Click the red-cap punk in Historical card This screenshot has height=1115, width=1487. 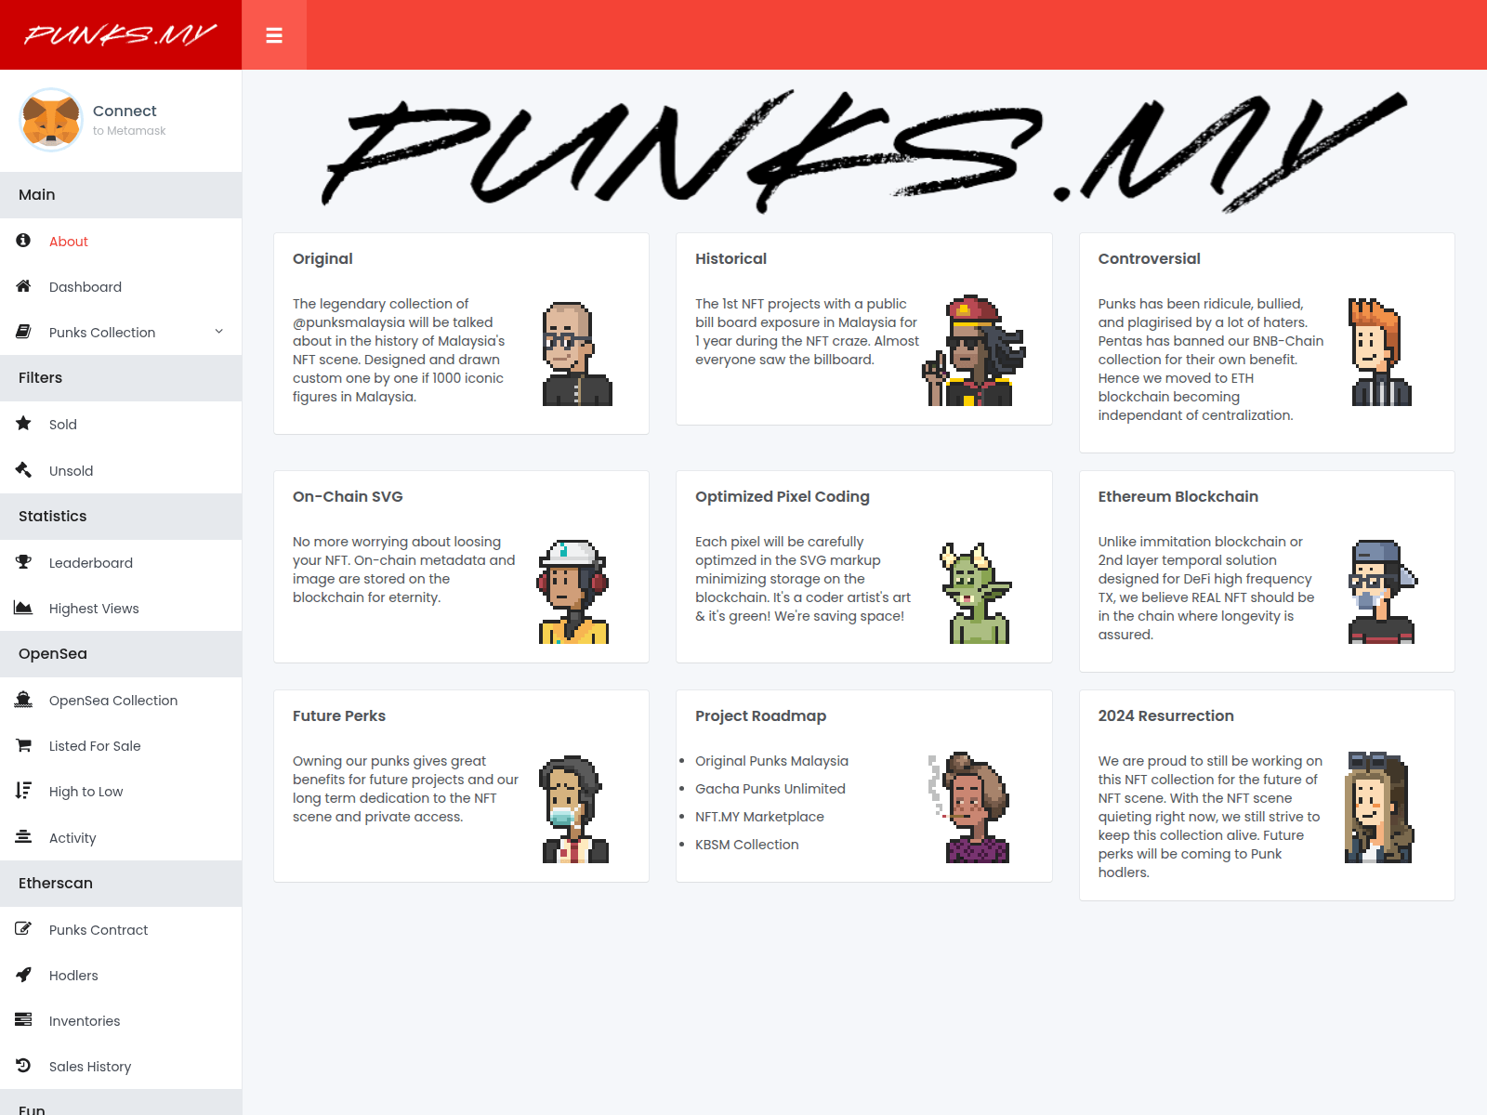coord(973,350)
